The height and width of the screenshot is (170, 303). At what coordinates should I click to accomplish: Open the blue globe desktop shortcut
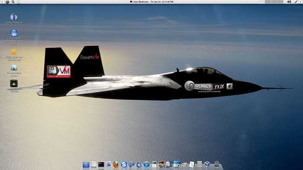tap(14, 33)
